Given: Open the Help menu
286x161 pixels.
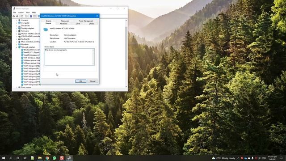Looking at the screenshot, I should click(x=34, y=13).
